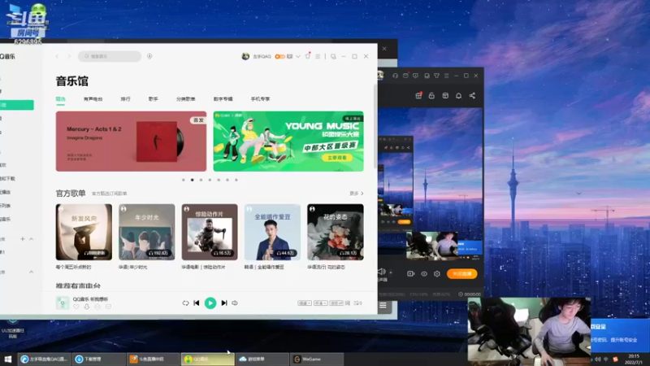Open the volume control in player bar
Screen dimensions: 650x366
click(235, 303)
